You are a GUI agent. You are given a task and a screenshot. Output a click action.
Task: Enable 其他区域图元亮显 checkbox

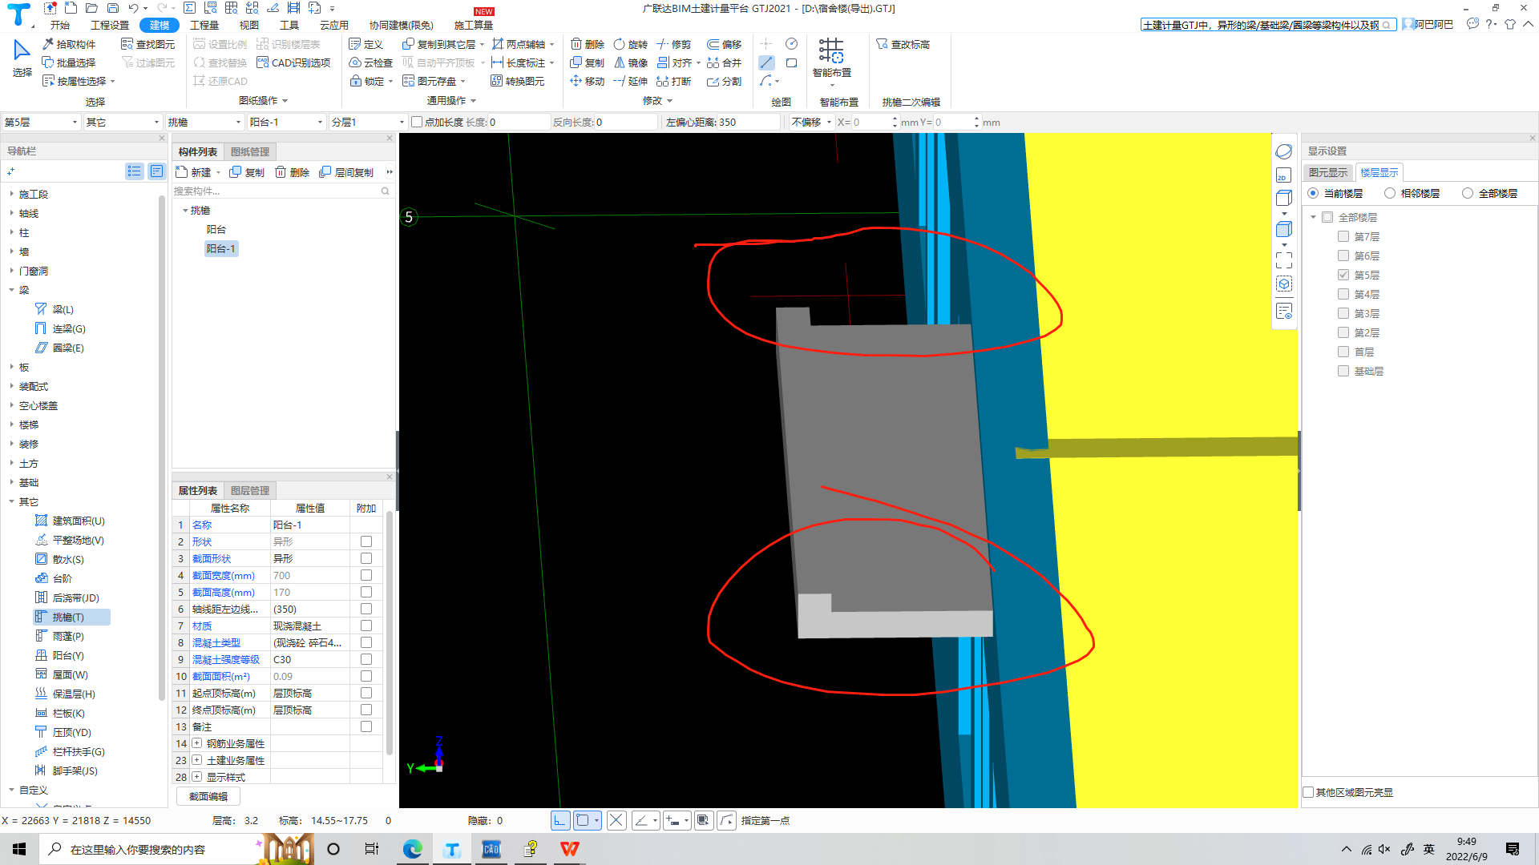pyautogui.click(x=1308, y=792)
